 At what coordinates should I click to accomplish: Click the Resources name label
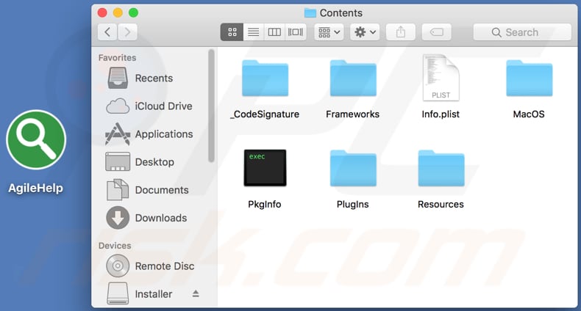tap(441, 204)
